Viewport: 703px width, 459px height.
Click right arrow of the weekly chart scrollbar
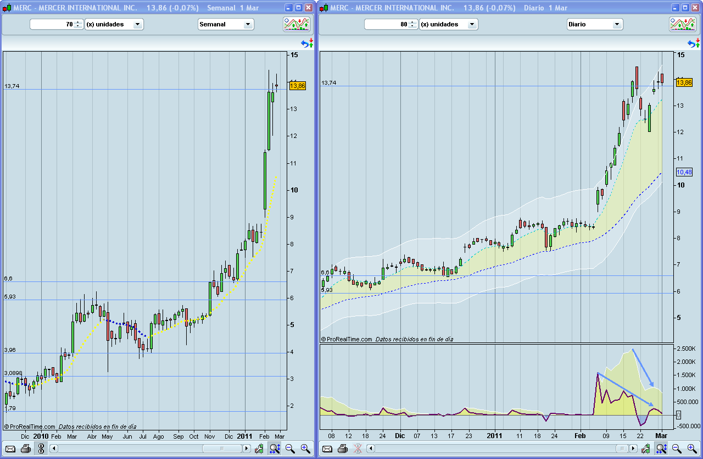click(x=247, y=449)
